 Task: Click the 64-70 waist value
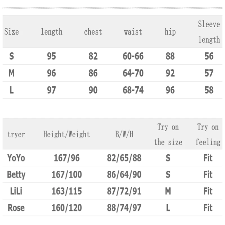tap(133, 73)
